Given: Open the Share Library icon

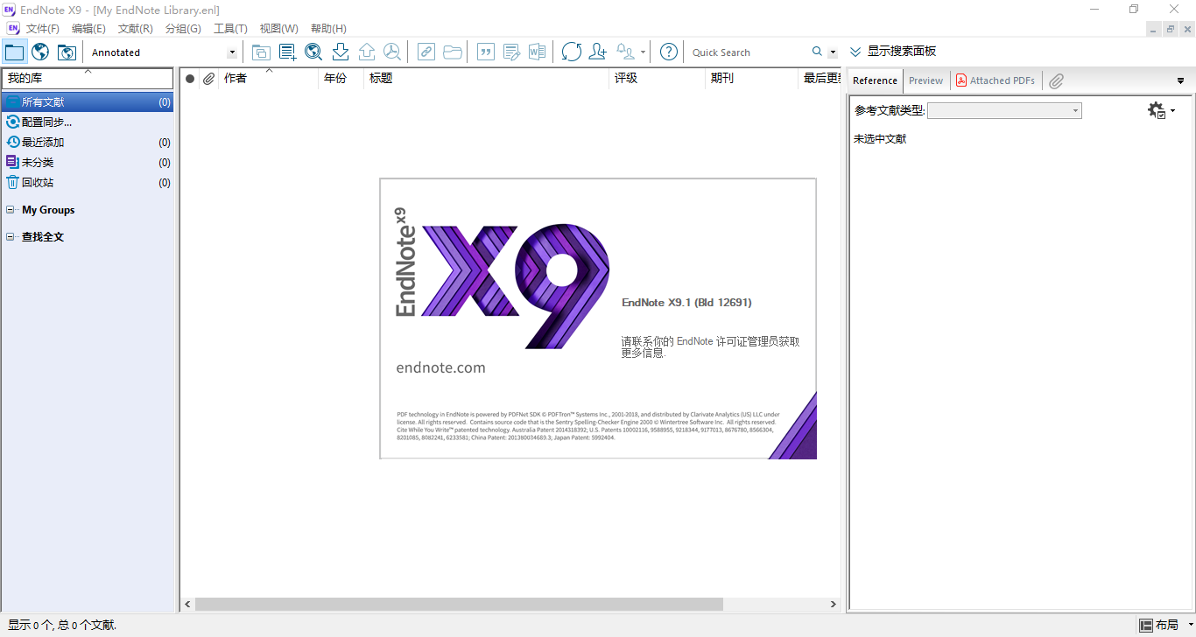Looking at the screenshot, I should coord(596,52).
